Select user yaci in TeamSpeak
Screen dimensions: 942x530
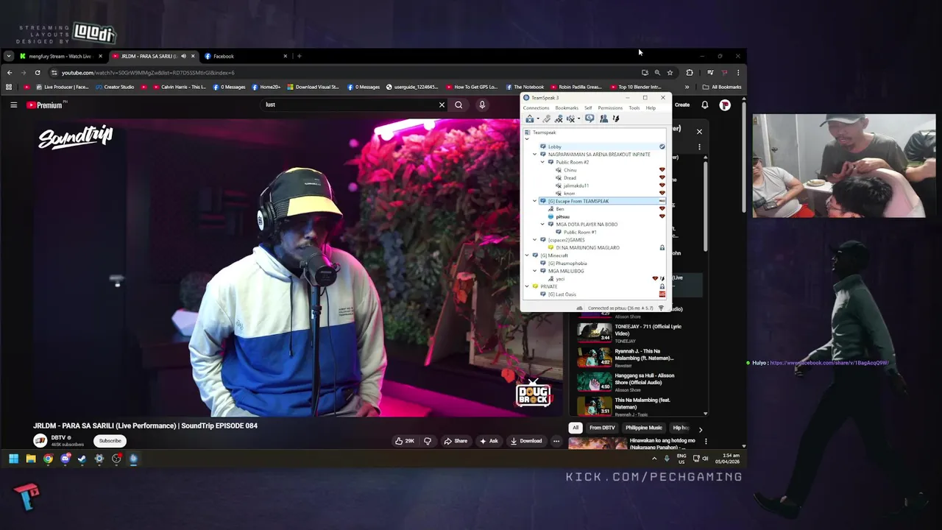click(x=560, y=279)
